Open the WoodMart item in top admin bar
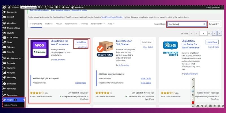 [x=77, y=7]
